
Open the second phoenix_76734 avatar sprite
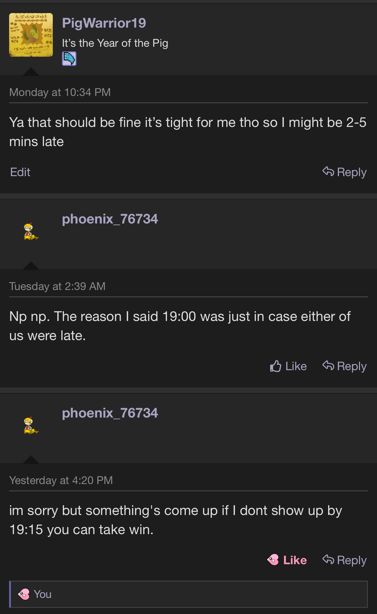click(x=31, y=425)
